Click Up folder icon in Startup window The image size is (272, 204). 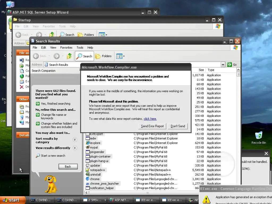[x=52, y=35]
